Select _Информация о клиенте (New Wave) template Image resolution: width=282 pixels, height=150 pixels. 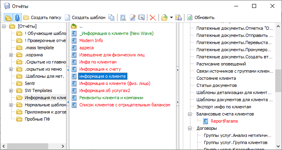(x=116, y=33)
